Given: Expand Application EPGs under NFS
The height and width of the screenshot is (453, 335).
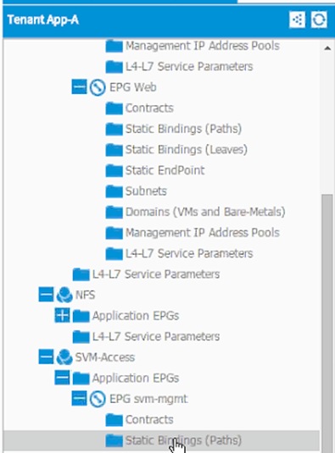Looking at the screenshot, I should click(x=62, y=315).
